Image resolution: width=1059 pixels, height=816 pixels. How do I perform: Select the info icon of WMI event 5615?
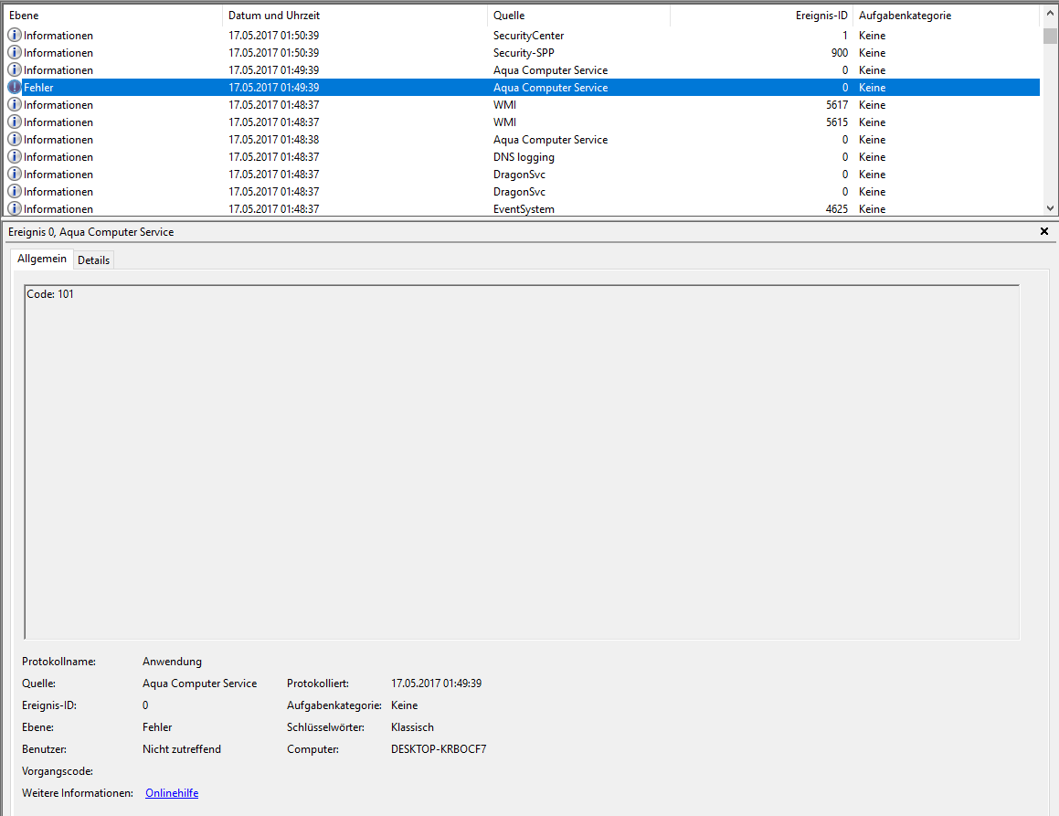(x=15, y=122)
